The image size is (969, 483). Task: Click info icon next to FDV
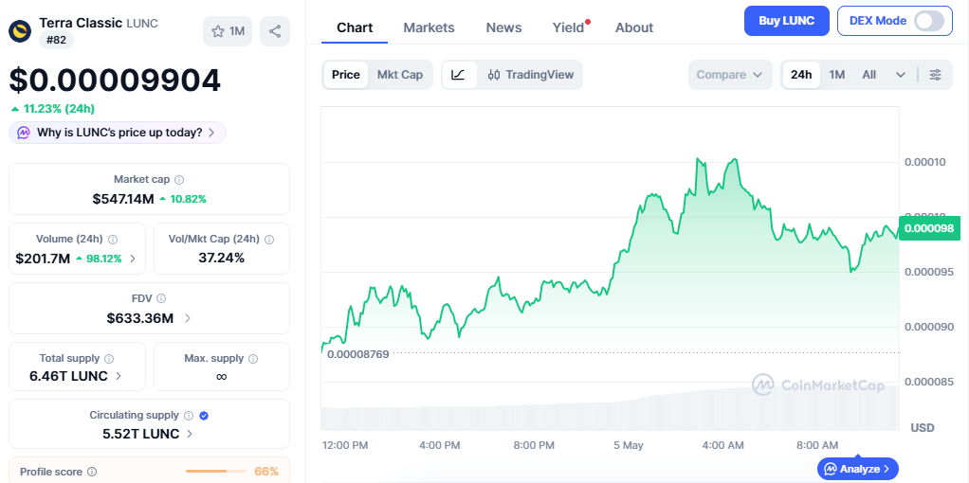[x=161, y=298]
